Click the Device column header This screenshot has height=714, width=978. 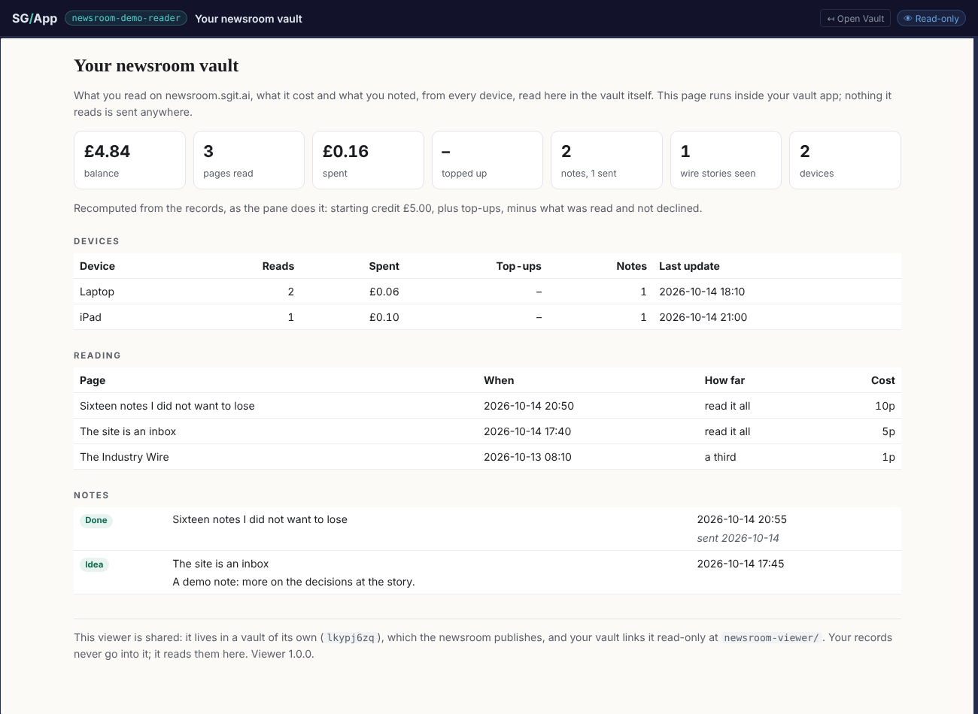click(x=98, y=266)
